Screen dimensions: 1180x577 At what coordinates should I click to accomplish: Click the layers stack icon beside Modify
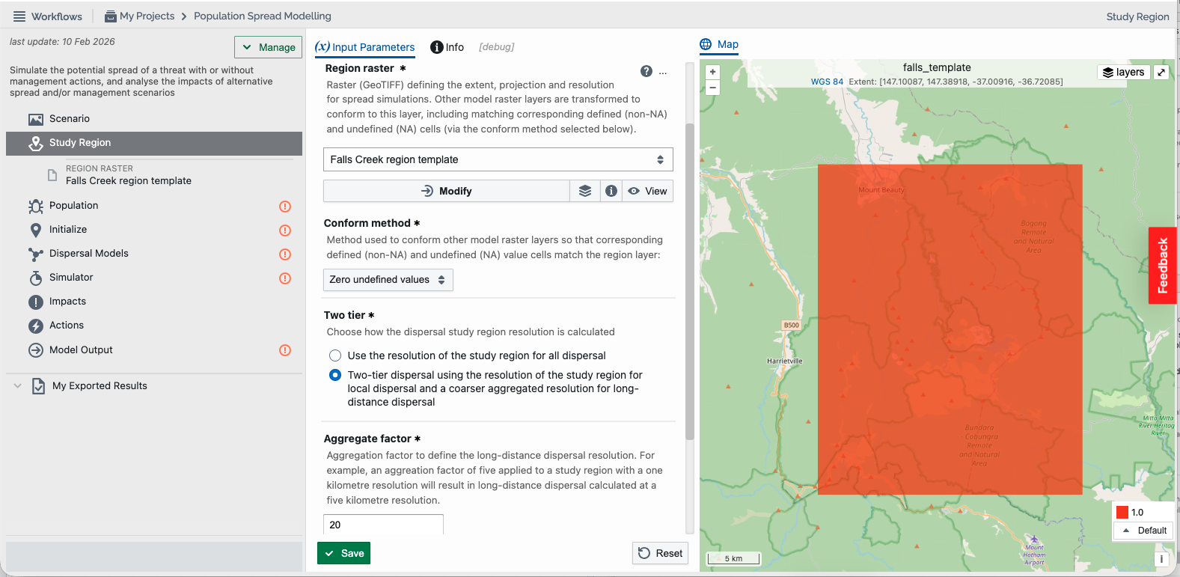coord(585,191)
